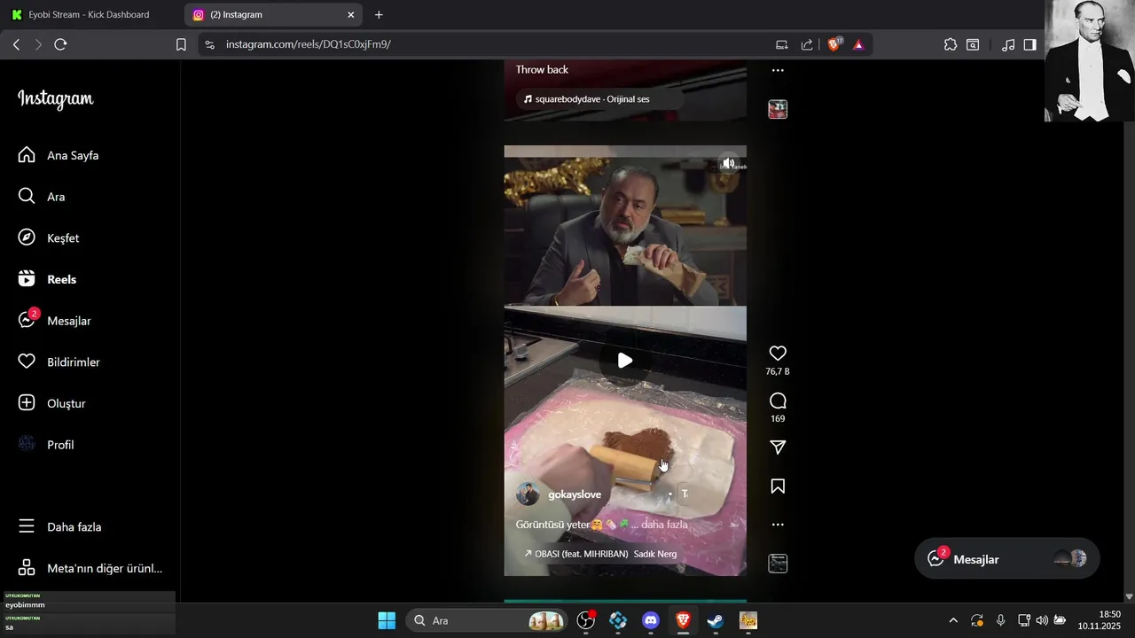Open the browser extensions puzzle icon
This screenshot has width=1135, height=638.
coord(951,44)
